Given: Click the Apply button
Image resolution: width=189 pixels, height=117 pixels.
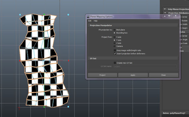Looking at the screenshot, I should click(133, 75).
